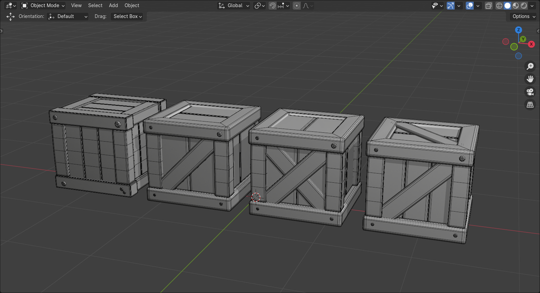540x293 pixels.
Task: Open the snapping options dropdown
Action: point(283,5)
